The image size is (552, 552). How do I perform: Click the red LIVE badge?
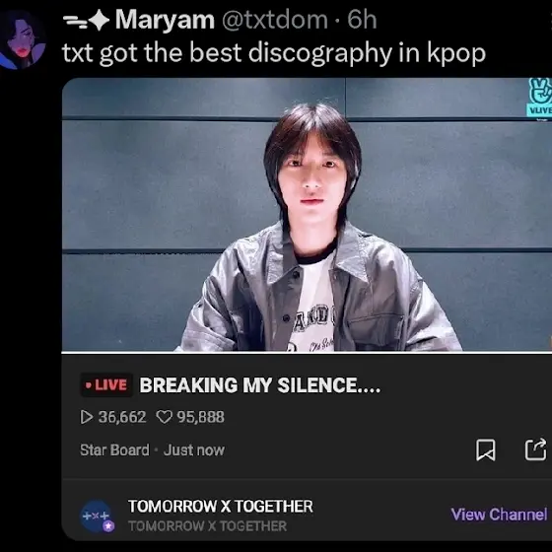tap(106, 385)
